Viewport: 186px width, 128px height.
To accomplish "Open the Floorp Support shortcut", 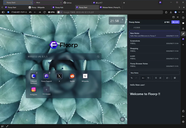I will (46, 77).
